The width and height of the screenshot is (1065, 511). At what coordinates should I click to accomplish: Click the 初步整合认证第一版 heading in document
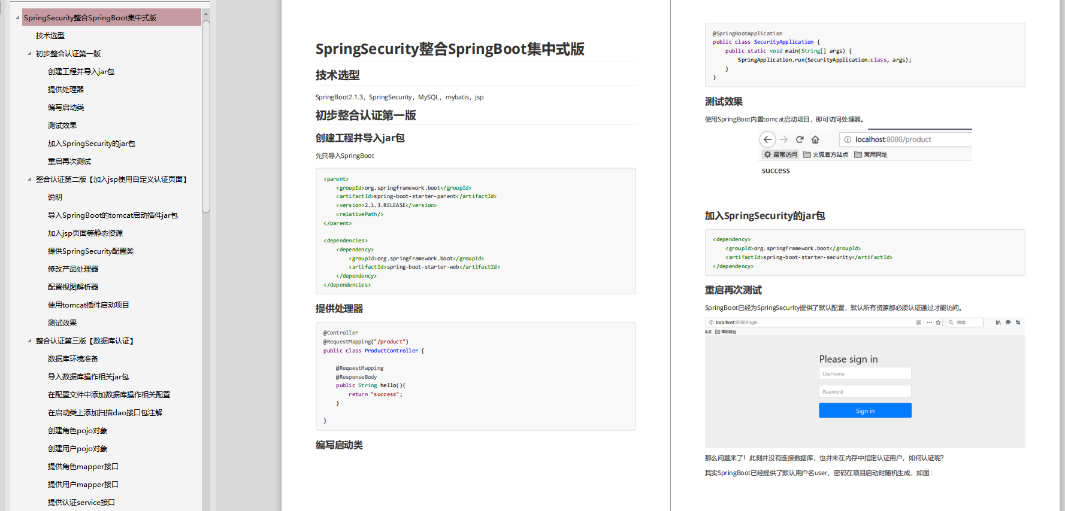pyautogui.click(x=365, y=115)
